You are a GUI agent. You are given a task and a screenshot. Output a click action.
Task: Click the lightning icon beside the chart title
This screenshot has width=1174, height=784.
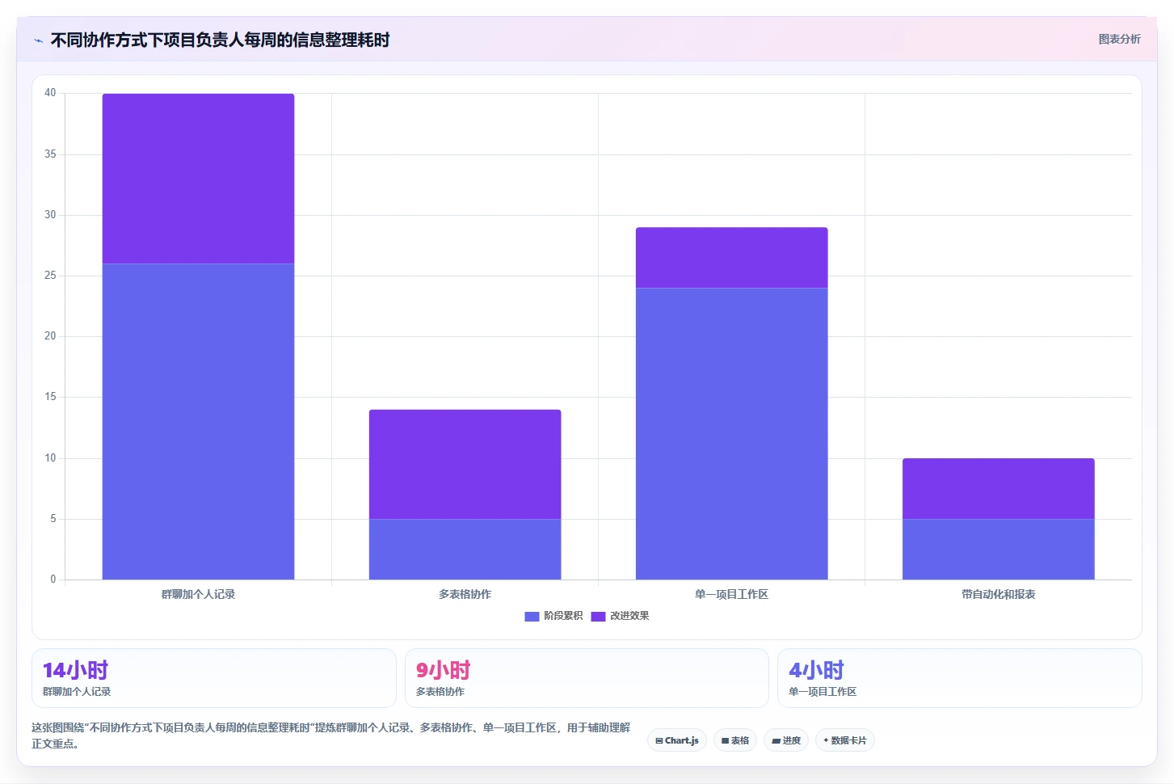tap(38, 40)
